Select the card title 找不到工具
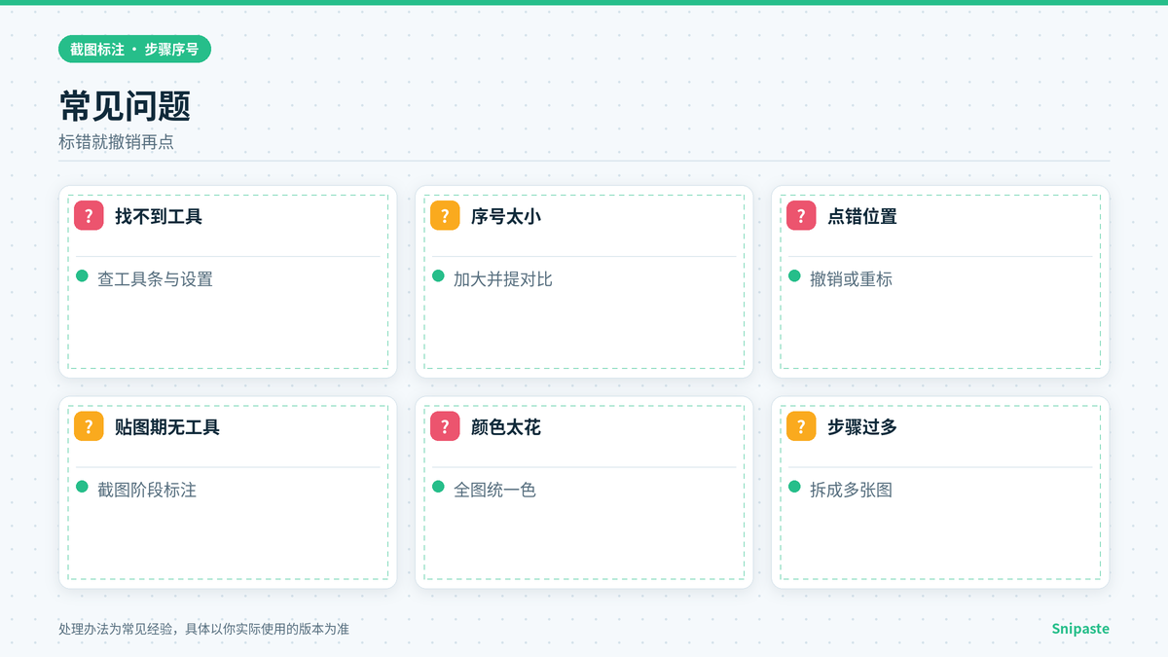The height and width of the screenshot is (657, 1168). tap(159, 216)
